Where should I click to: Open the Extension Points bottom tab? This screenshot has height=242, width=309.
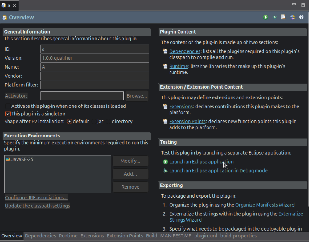pyautogui.click(x=125, y=236)
